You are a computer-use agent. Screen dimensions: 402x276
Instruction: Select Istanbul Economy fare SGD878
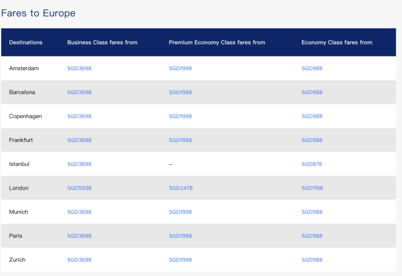click(311, 164)
